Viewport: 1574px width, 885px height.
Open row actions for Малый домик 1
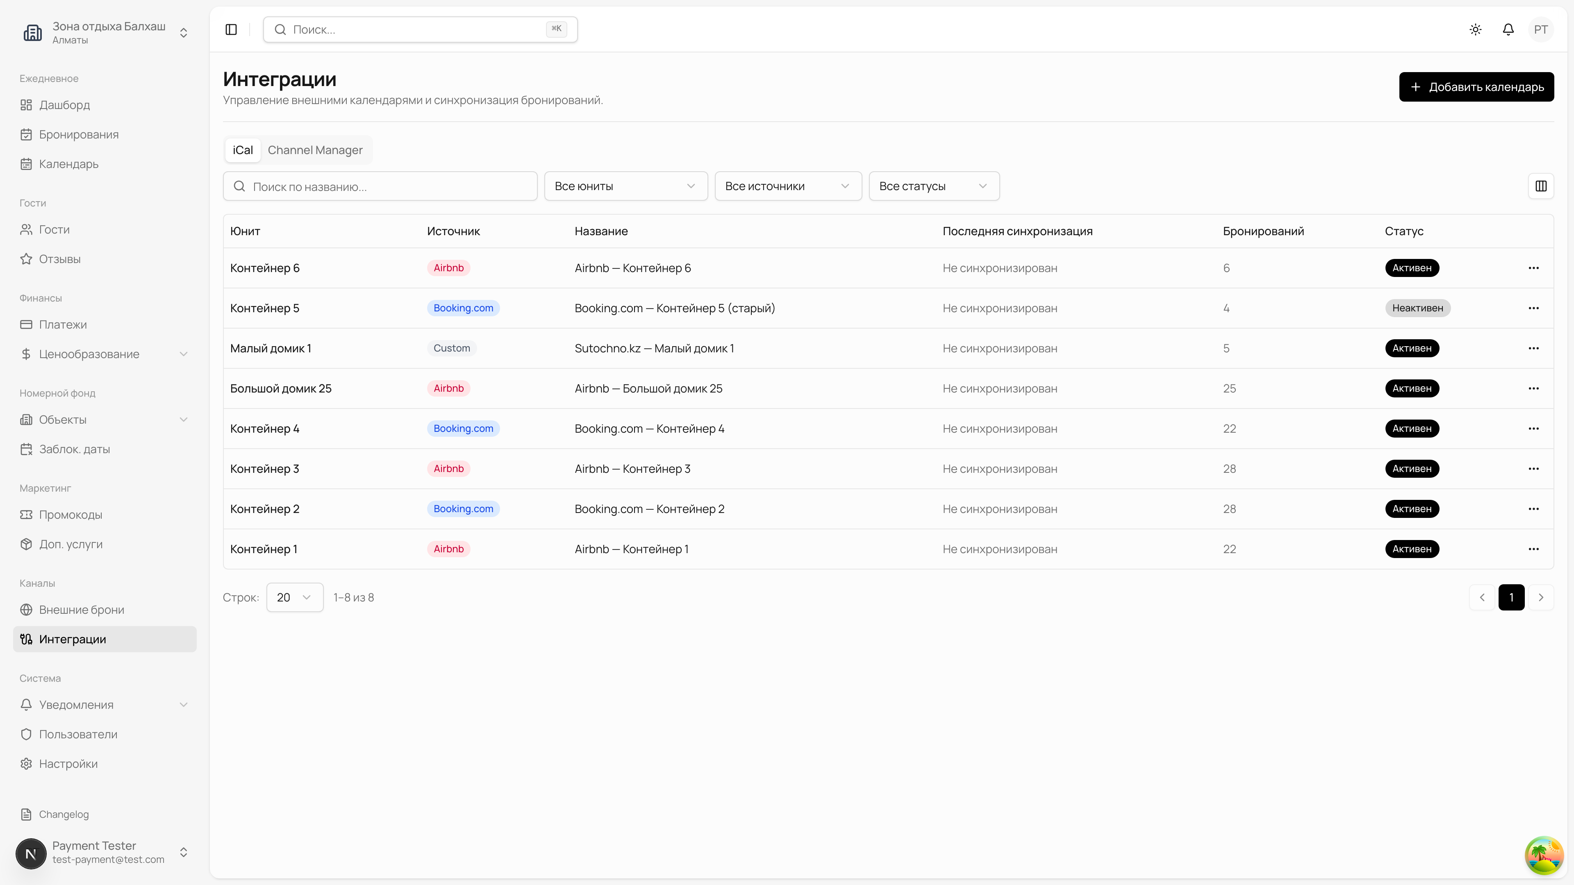[1533, 348]
